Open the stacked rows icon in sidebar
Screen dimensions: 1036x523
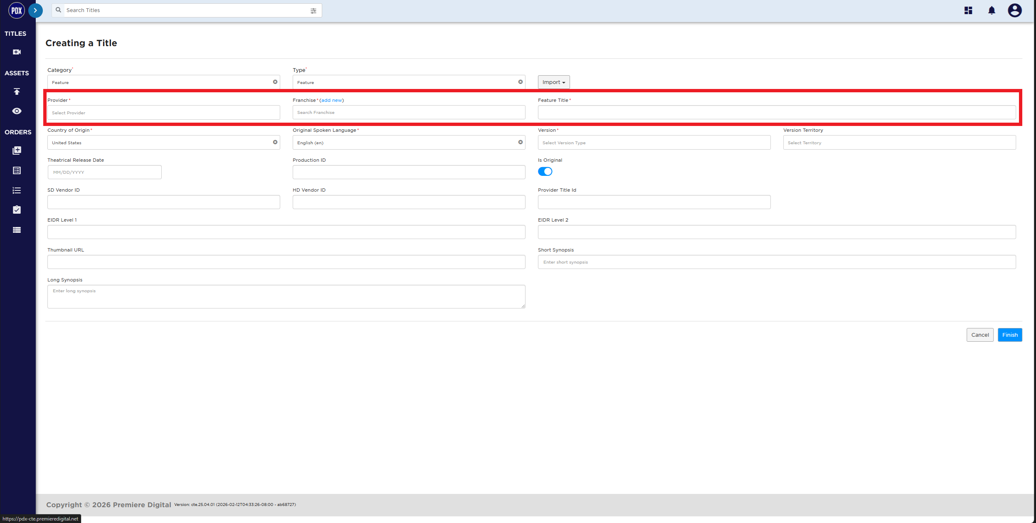17,230
